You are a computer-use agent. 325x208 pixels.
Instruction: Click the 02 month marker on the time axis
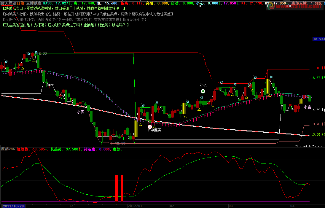pyautogui.click(x=172, y=206)
